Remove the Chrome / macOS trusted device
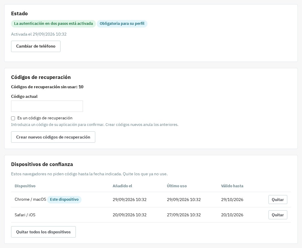 coord(278,200)
